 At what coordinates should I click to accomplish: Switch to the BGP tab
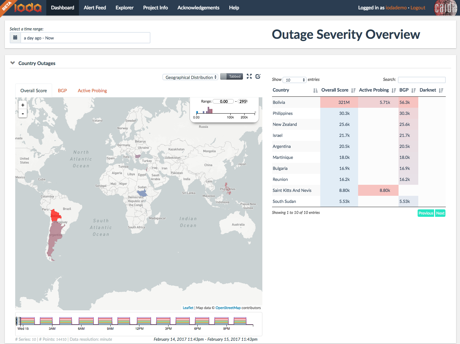[62, 91]
